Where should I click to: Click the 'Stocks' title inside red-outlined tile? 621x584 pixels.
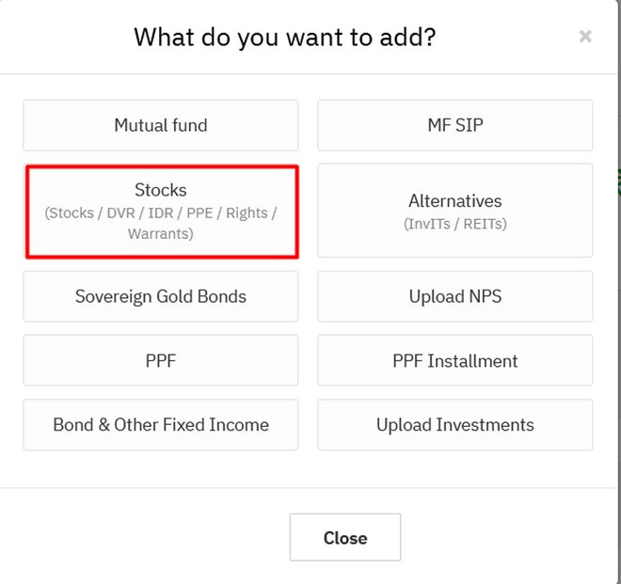(x=161, y=191)
